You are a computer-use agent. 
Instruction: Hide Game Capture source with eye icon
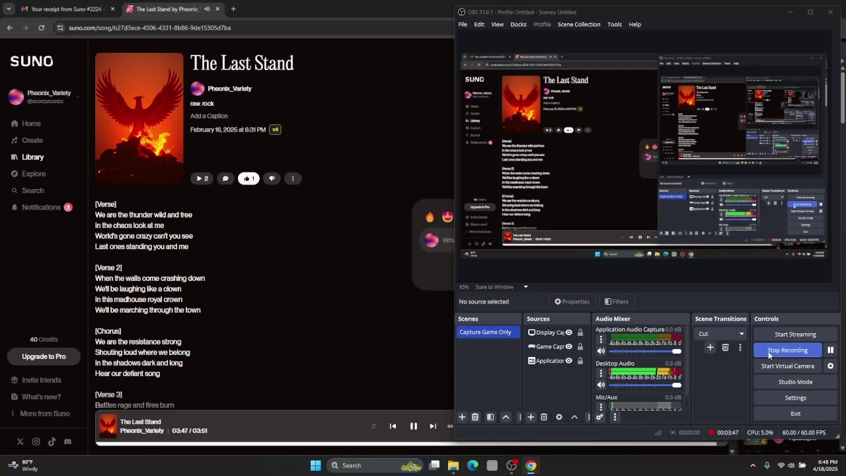coord(568,346)
